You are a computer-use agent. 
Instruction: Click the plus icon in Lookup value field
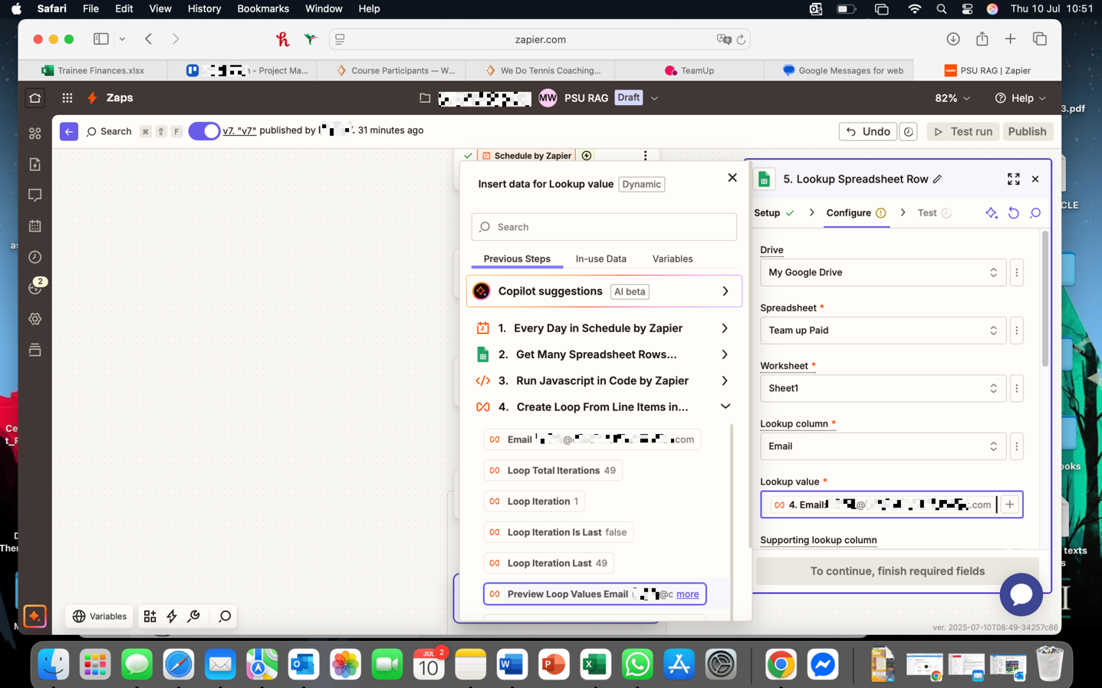[1010, 505]
